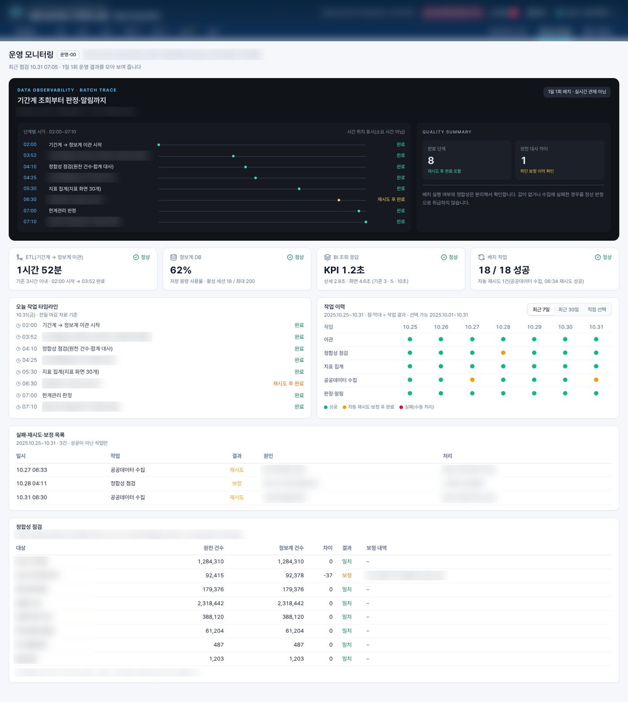Click the 하단 보정 이력 확인 link
This screenshot has width=628, height=702.
click(537, 171)
